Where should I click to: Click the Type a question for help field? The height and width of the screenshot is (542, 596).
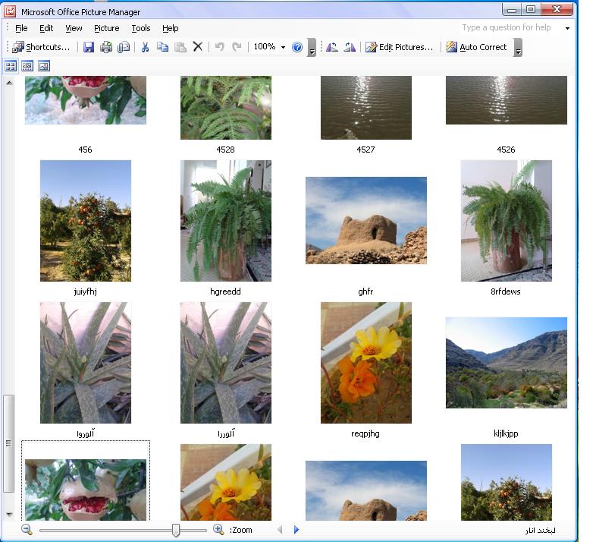point(510,28)
